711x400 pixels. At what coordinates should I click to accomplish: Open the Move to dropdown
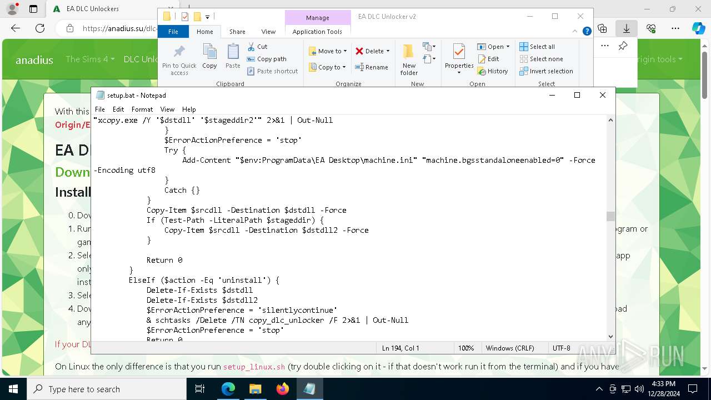click(x=328, y=51)
